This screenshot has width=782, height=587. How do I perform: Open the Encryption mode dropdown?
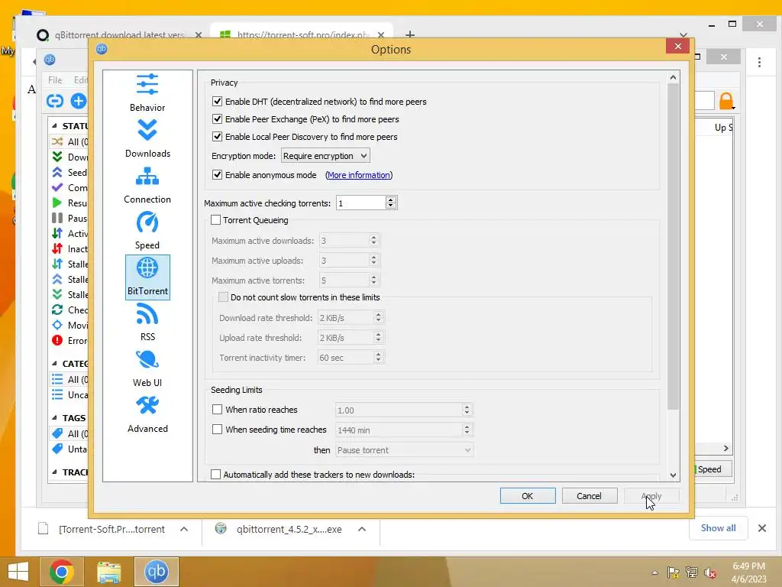(325, 156)
